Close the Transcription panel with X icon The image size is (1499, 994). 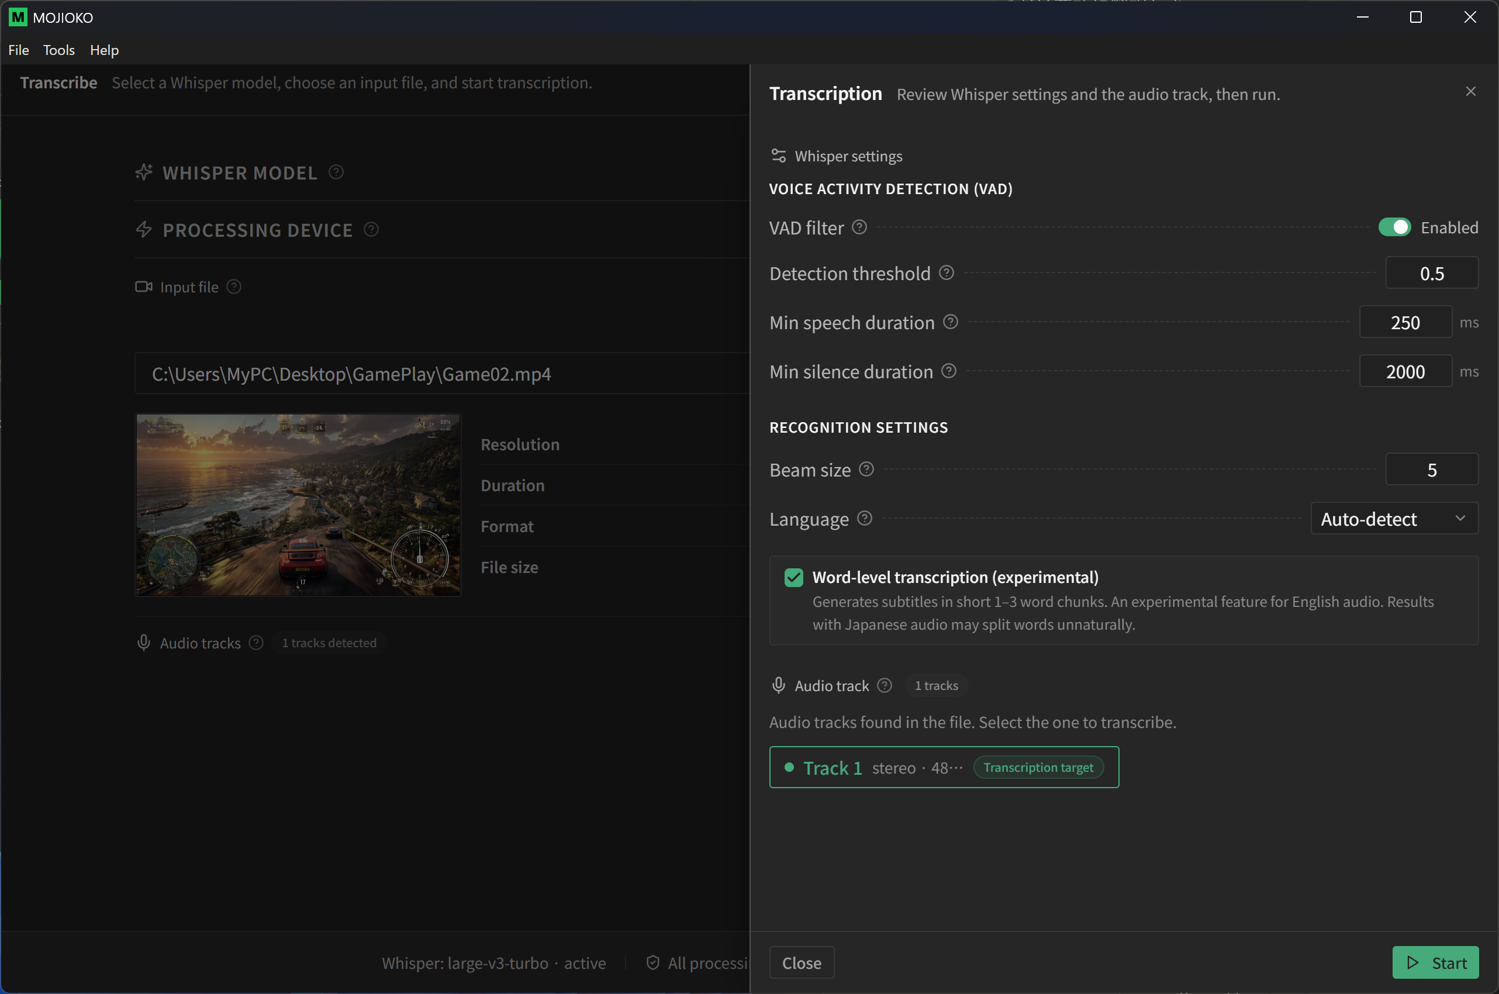tap(1470, 91)
